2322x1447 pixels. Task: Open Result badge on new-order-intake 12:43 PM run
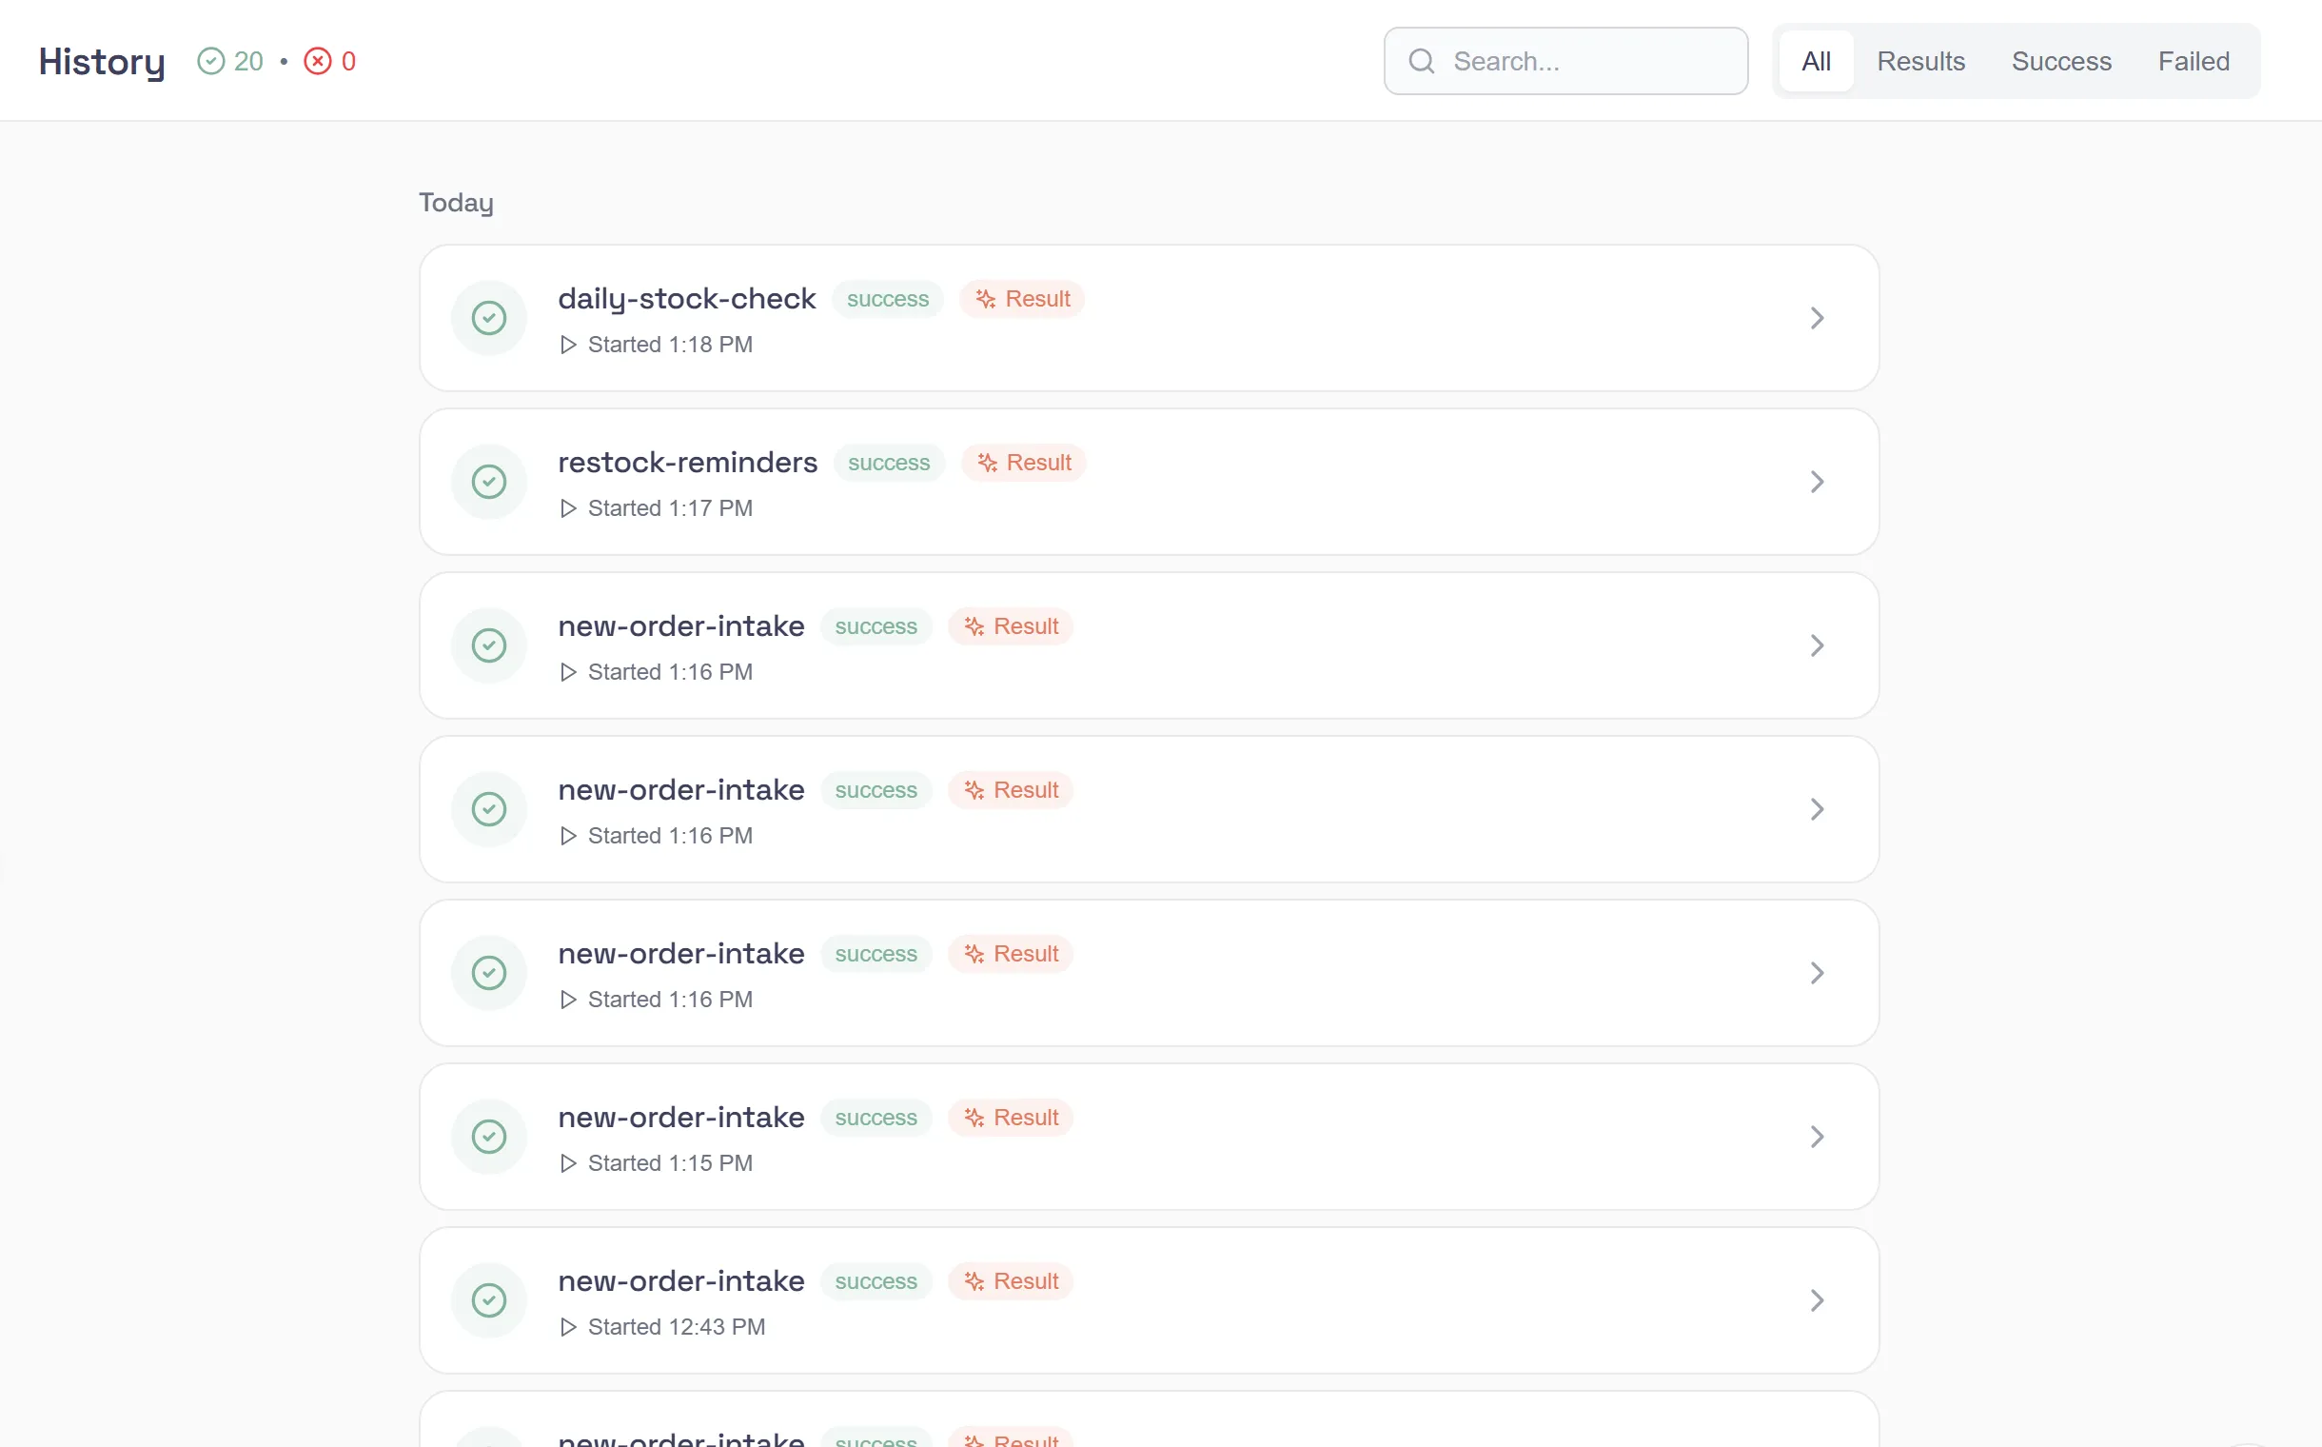pyautogui.click(x=1011, y=1280)
